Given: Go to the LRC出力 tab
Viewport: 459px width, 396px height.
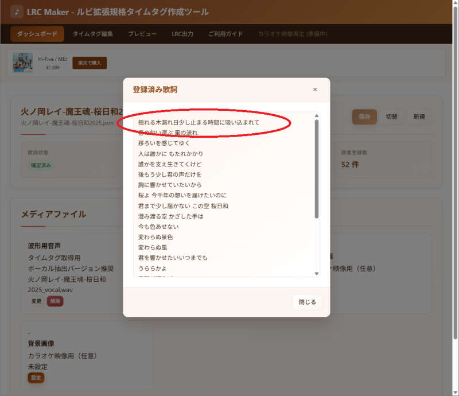Looking at the screenshot, I should (x=182, y=34).
